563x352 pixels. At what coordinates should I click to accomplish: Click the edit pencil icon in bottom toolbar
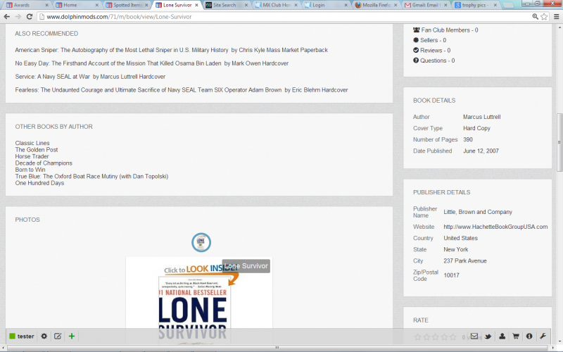58,337
